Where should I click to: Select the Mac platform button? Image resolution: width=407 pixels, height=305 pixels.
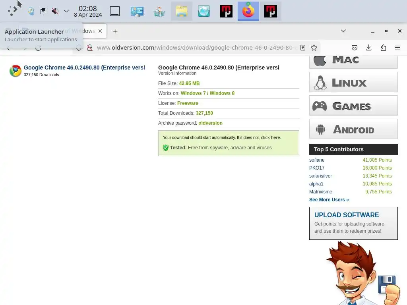coord(353,62)
